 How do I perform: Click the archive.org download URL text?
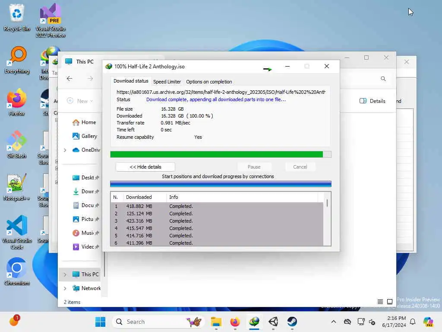(x=221, y=92)
